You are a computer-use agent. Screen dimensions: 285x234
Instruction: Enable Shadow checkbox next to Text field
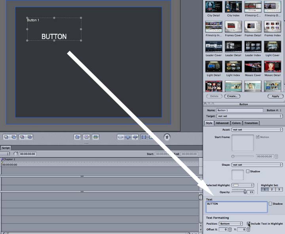coord(270,203)
